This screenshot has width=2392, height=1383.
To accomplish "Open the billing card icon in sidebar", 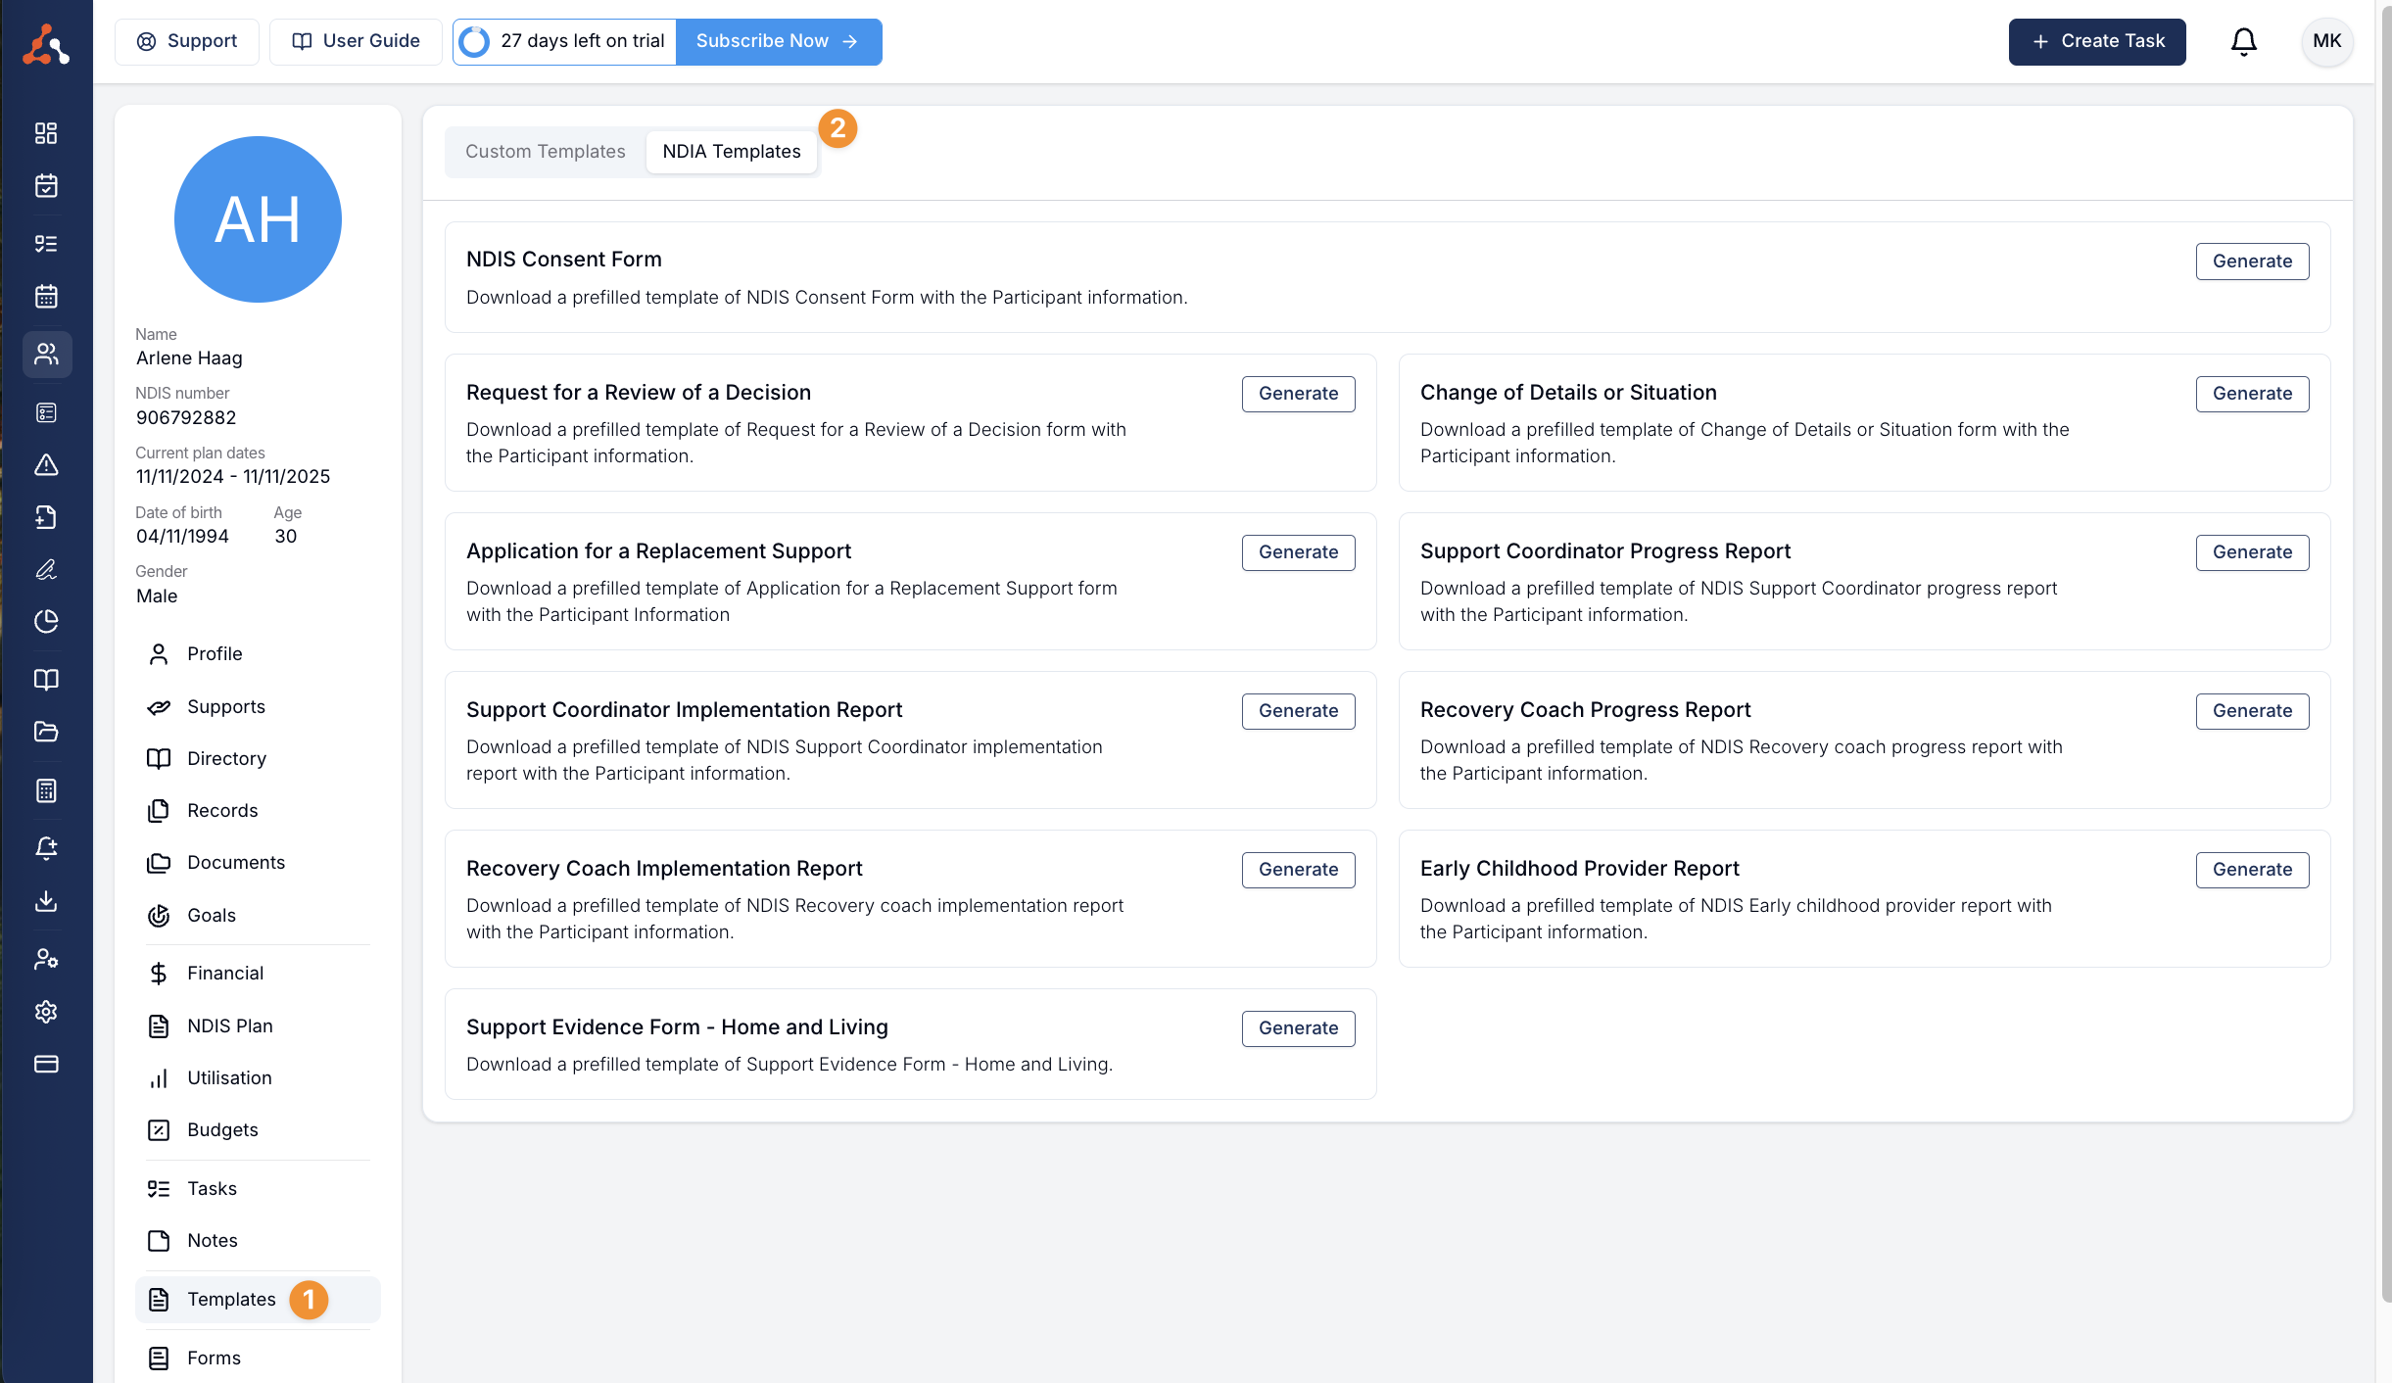I will tap(46, 1064).
